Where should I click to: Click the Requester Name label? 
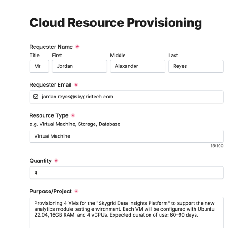[51, 47]
